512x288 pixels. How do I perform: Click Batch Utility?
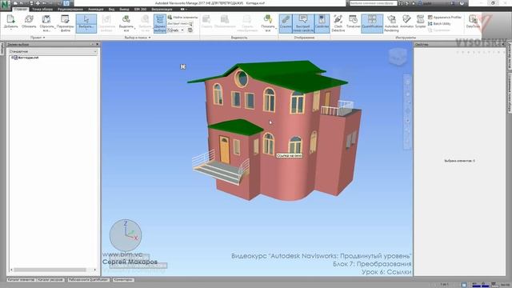(x=439, y=24)
